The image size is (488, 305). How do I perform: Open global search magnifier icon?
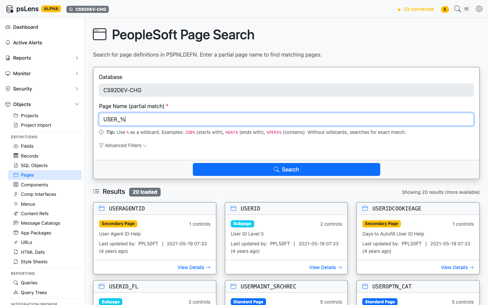tap(457, 9)
